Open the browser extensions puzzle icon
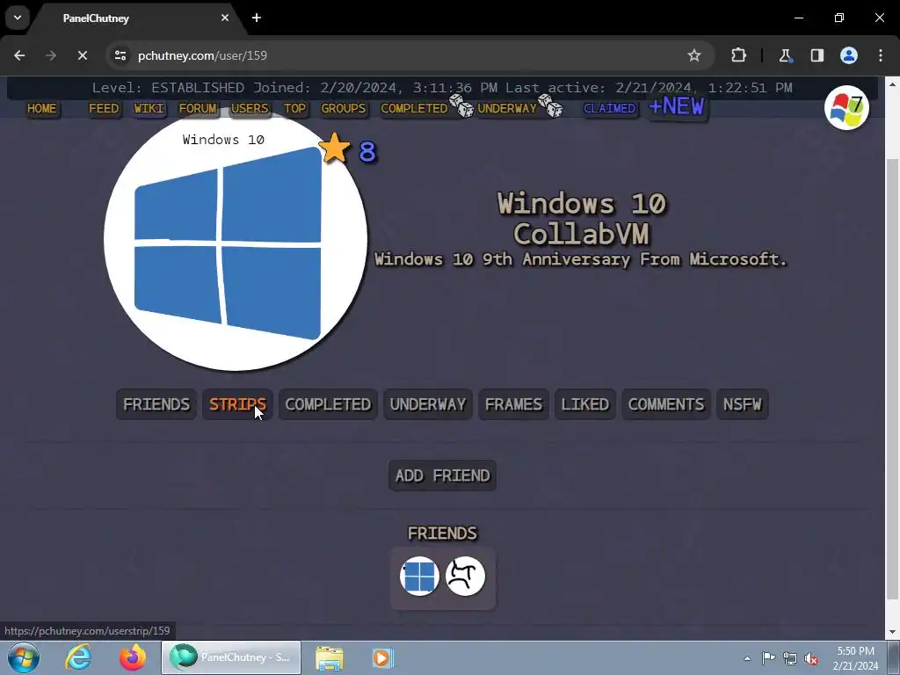900x675 pixels. click(x=738, y=55)
